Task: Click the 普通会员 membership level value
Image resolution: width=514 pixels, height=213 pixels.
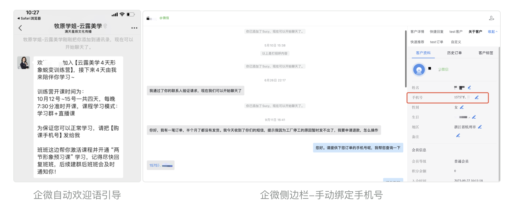Action: pyautogui.click(x=461, y=161)
